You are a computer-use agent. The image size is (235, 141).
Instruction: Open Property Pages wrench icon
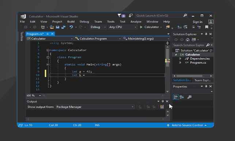pos(189,97)
